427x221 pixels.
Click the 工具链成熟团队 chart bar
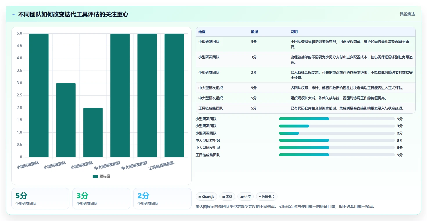coord(174,95)
